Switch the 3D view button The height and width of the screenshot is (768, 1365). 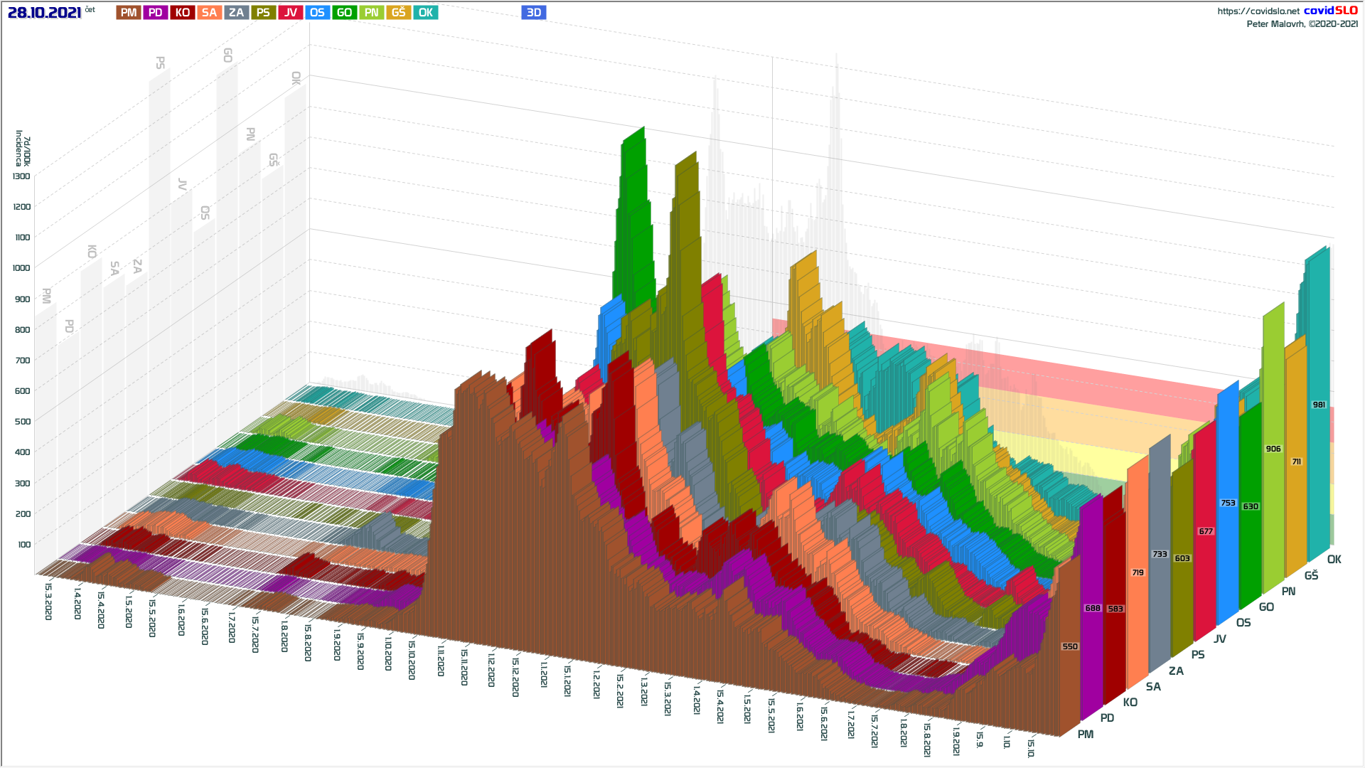tap(533, 13)
